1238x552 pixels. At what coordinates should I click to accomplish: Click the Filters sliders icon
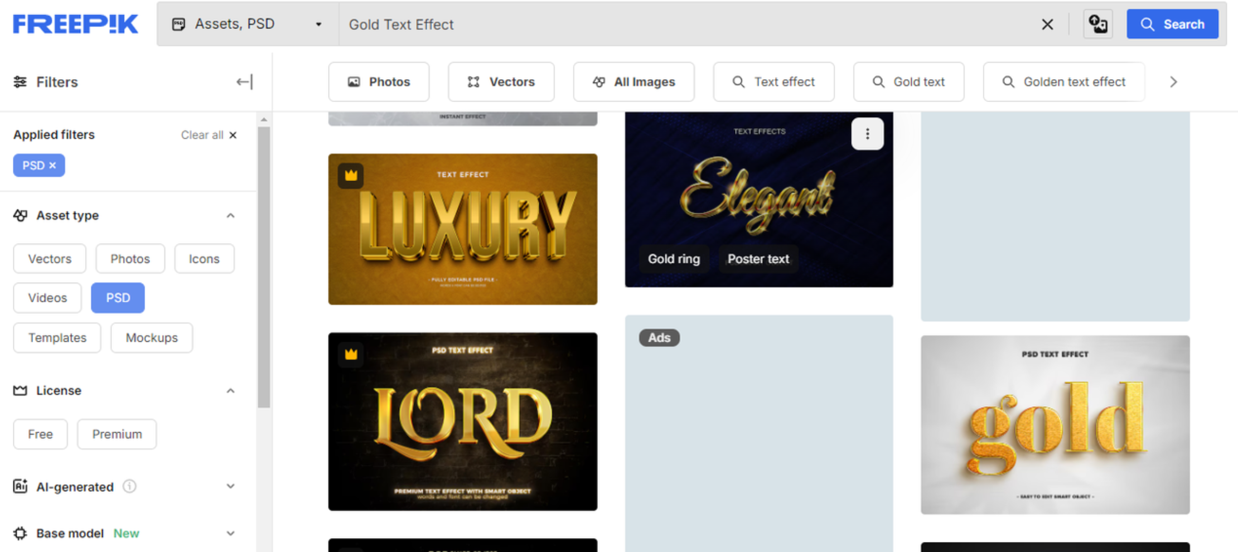click(x=20, y=81)
